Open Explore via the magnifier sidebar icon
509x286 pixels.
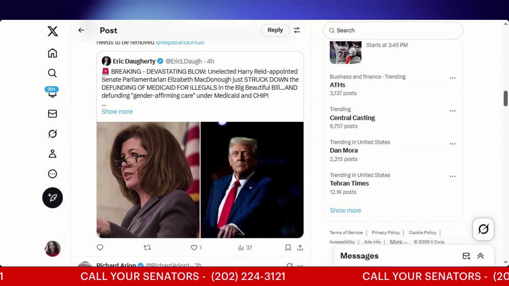[52, 73]
